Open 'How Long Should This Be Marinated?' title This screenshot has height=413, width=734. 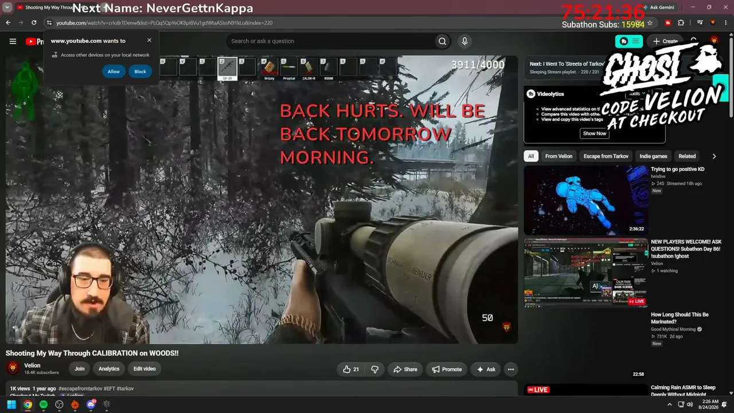[680, 318]
